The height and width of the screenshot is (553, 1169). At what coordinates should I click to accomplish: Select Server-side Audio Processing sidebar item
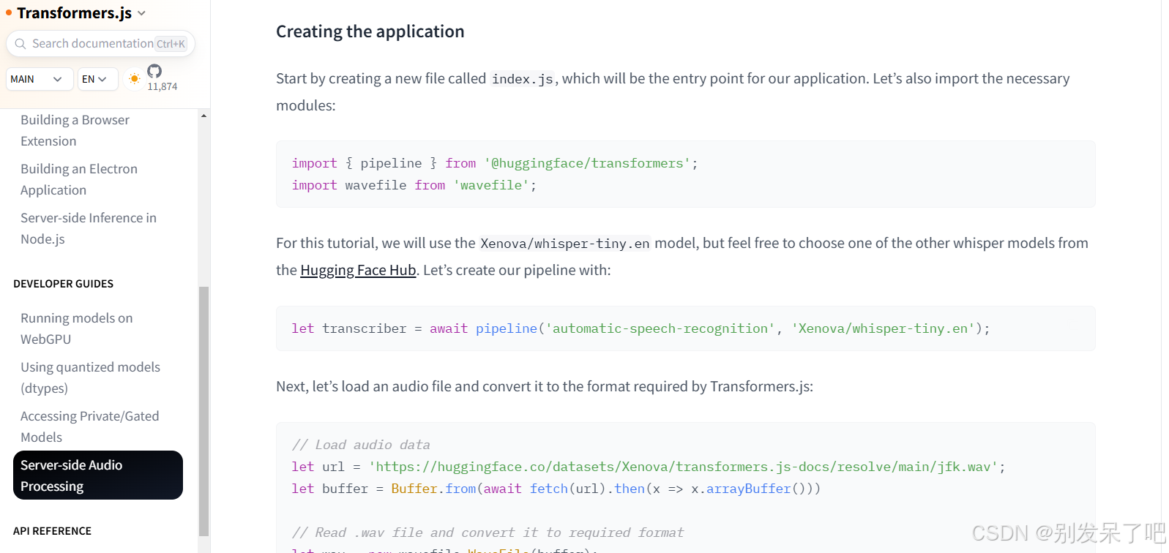[x=98, y=475]
